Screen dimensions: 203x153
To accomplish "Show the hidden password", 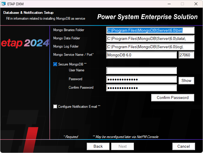I will [x=186, y=81].
